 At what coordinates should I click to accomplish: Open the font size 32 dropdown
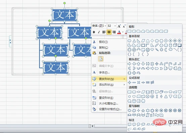tap(115, 26)
